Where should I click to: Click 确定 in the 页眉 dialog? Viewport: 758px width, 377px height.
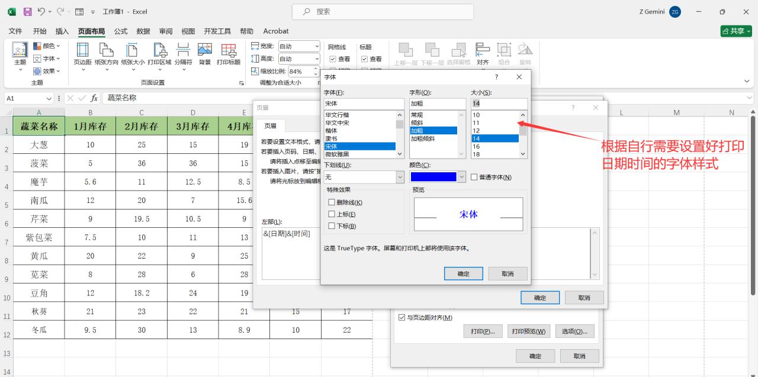pyautogui.click(x=540, y=298)
